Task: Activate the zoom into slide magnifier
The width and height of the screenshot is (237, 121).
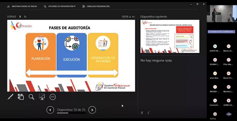Action: pos(32,97)
